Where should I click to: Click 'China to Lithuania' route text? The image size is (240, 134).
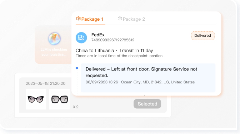pyautogui.click(x=95, y=51)
